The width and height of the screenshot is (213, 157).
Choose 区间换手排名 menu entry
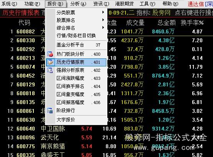pyautogui.click(x=76, y=86)
